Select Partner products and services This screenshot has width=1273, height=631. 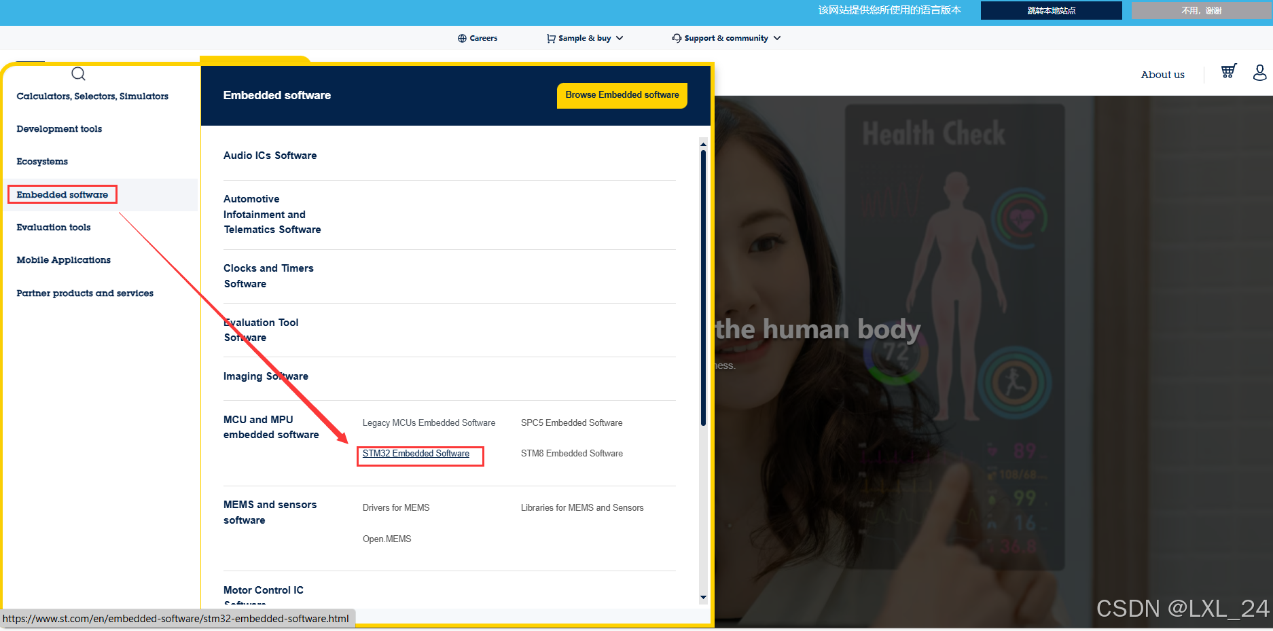pos(85,293)
